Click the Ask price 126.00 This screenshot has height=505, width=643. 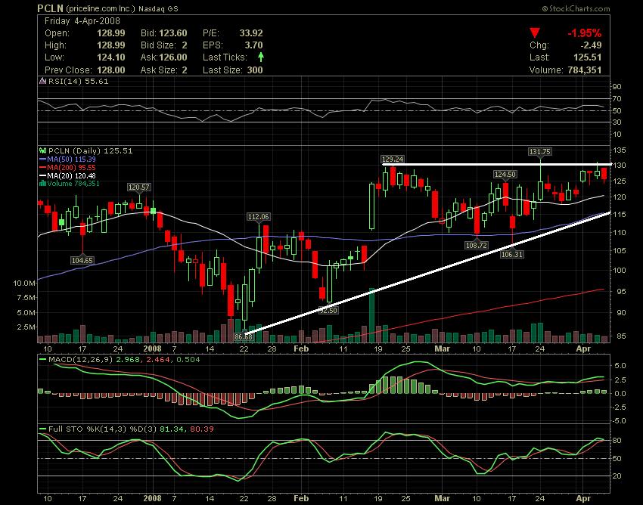[173, 57]
